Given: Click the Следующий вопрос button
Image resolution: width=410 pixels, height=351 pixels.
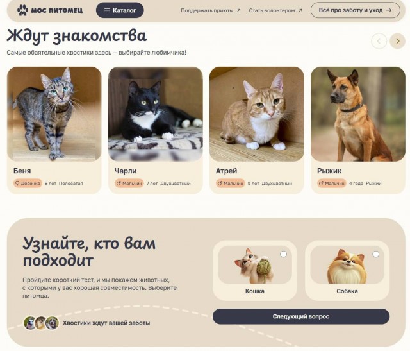Looking at the screenshot, I should point(301,316).
